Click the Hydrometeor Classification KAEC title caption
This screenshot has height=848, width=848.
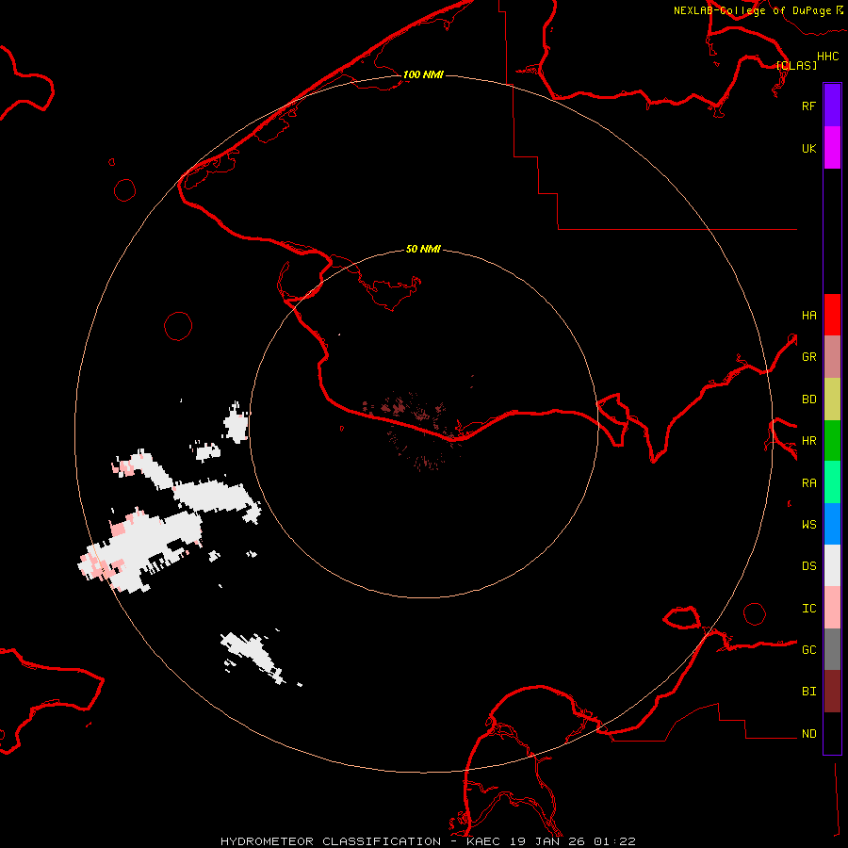click(x=428, y=841)
